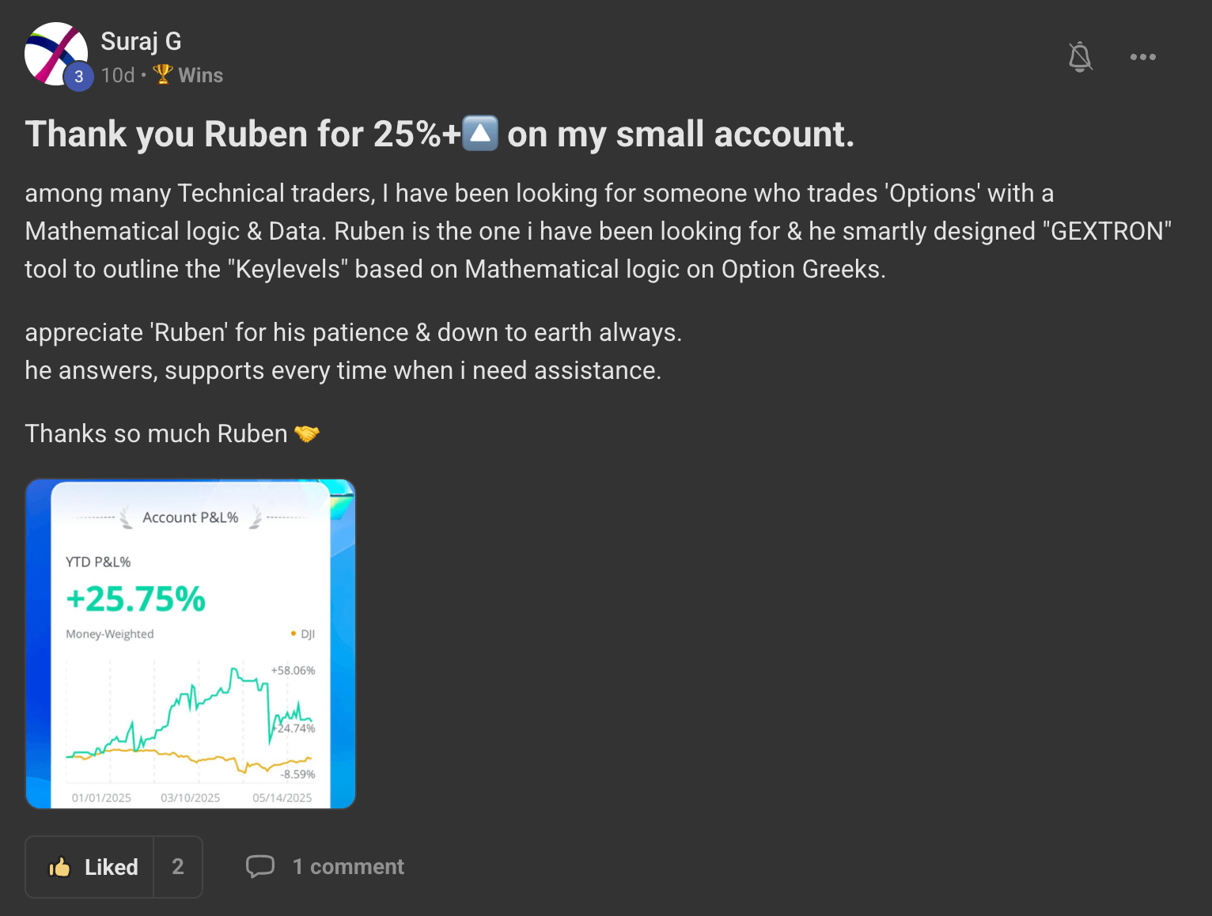
Task: Open the three-dot post options menu
Action: [1143, 57]
